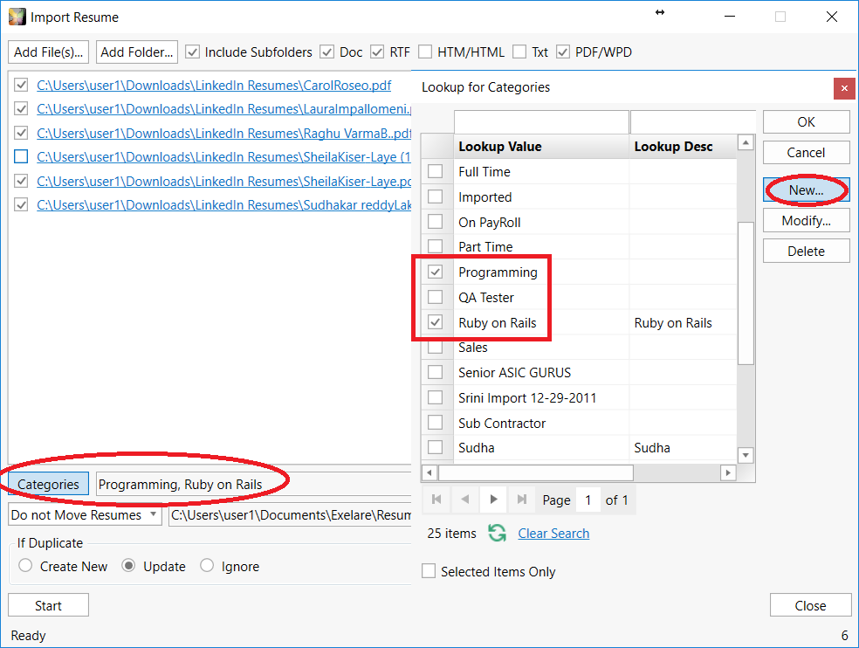This screenshot has width=859, height=648.
Task: Toggle the PDF/WPD file type checkbox
Action: 562,52
